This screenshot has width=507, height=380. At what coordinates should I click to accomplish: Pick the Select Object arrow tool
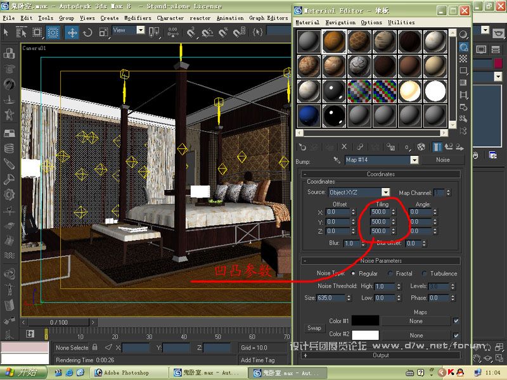tap(6, 32)
